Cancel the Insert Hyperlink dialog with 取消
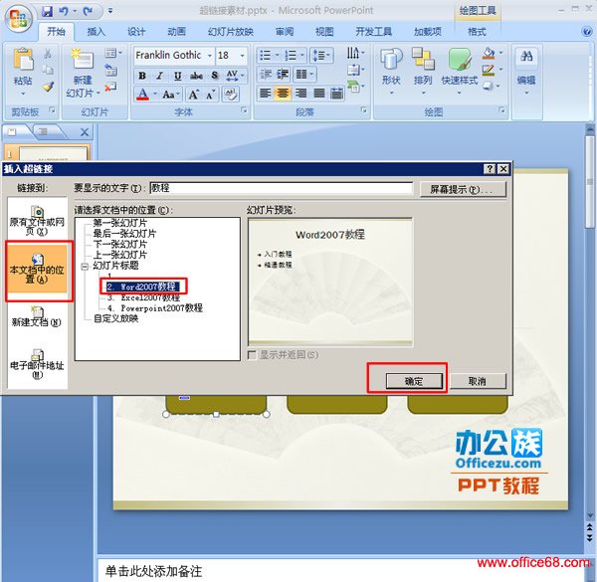 [478, 381]
